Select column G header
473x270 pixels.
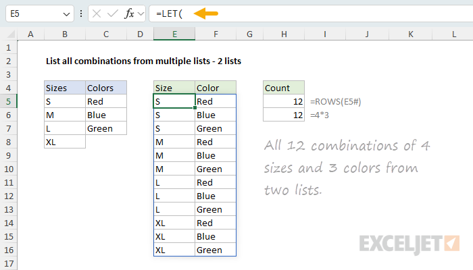point(249,34)
